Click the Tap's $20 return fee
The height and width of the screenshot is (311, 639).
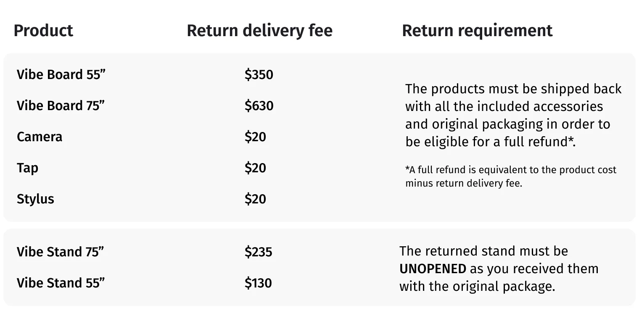pos(255,168)
